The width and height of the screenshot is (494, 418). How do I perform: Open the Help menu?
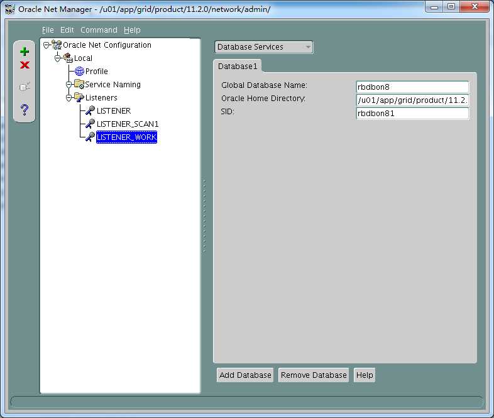(132, 30)
